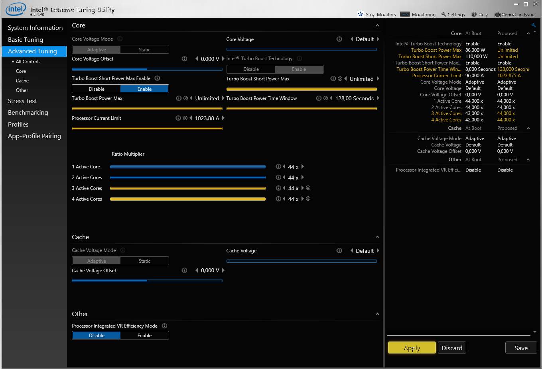Open the Settings wrench icon
Screen dimensions: 542x369
click(x=443, y=14)
